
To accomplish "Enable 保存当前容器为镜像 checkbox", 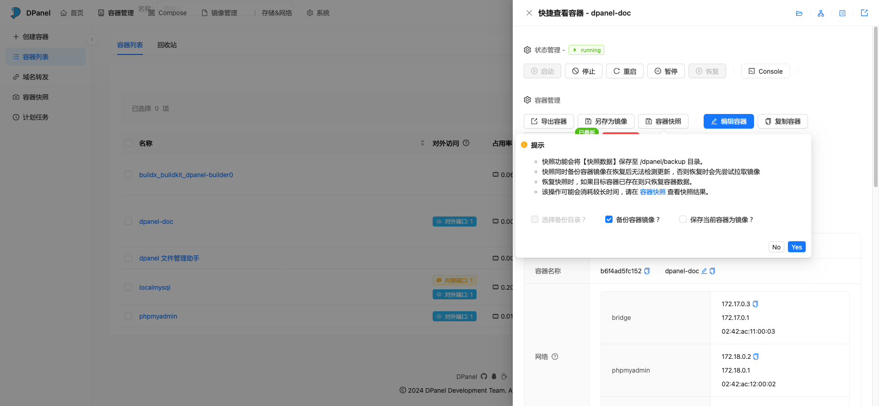I will coord(683,219).
